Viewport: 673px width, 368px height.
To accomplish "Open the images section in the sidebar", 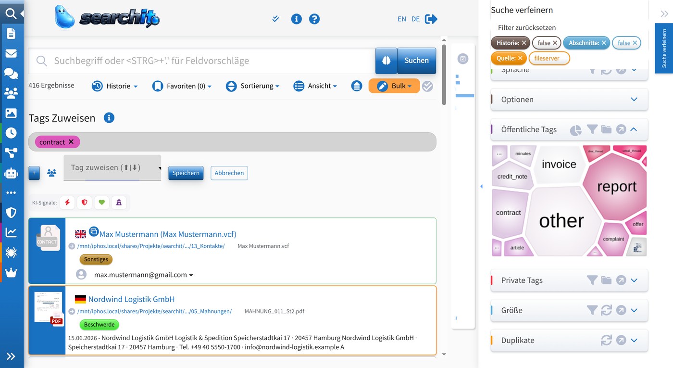I will point(11,113).
